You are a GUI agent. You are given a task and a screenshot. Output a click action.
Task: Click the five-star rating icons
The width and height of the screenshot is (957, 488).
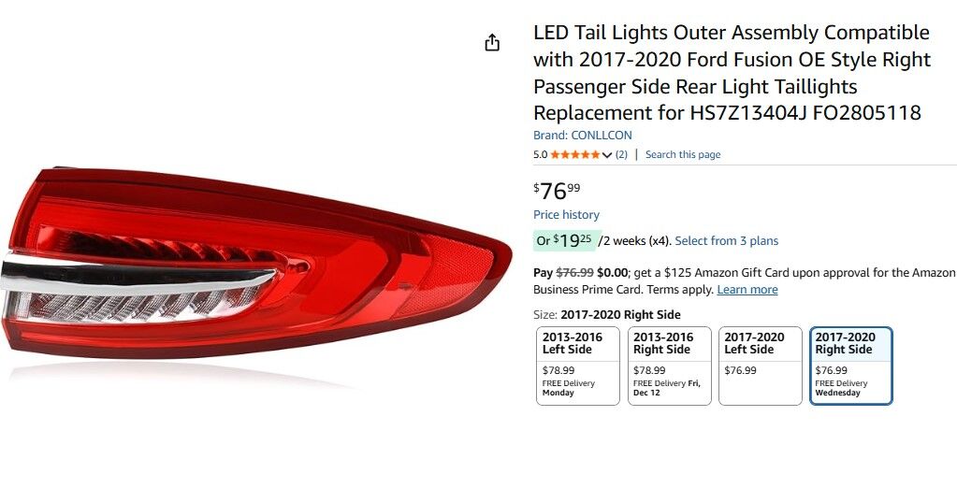pyautogui.click(x=574, y=155)
